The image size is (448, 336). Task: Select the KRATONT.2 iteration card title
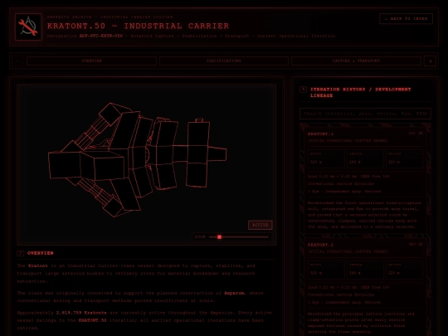(x=320, y=245)
